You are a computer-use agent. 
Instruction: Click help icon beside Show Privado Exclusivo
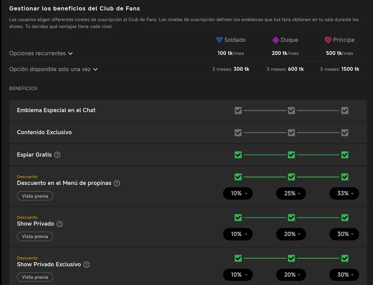click(x=86, y=265)
